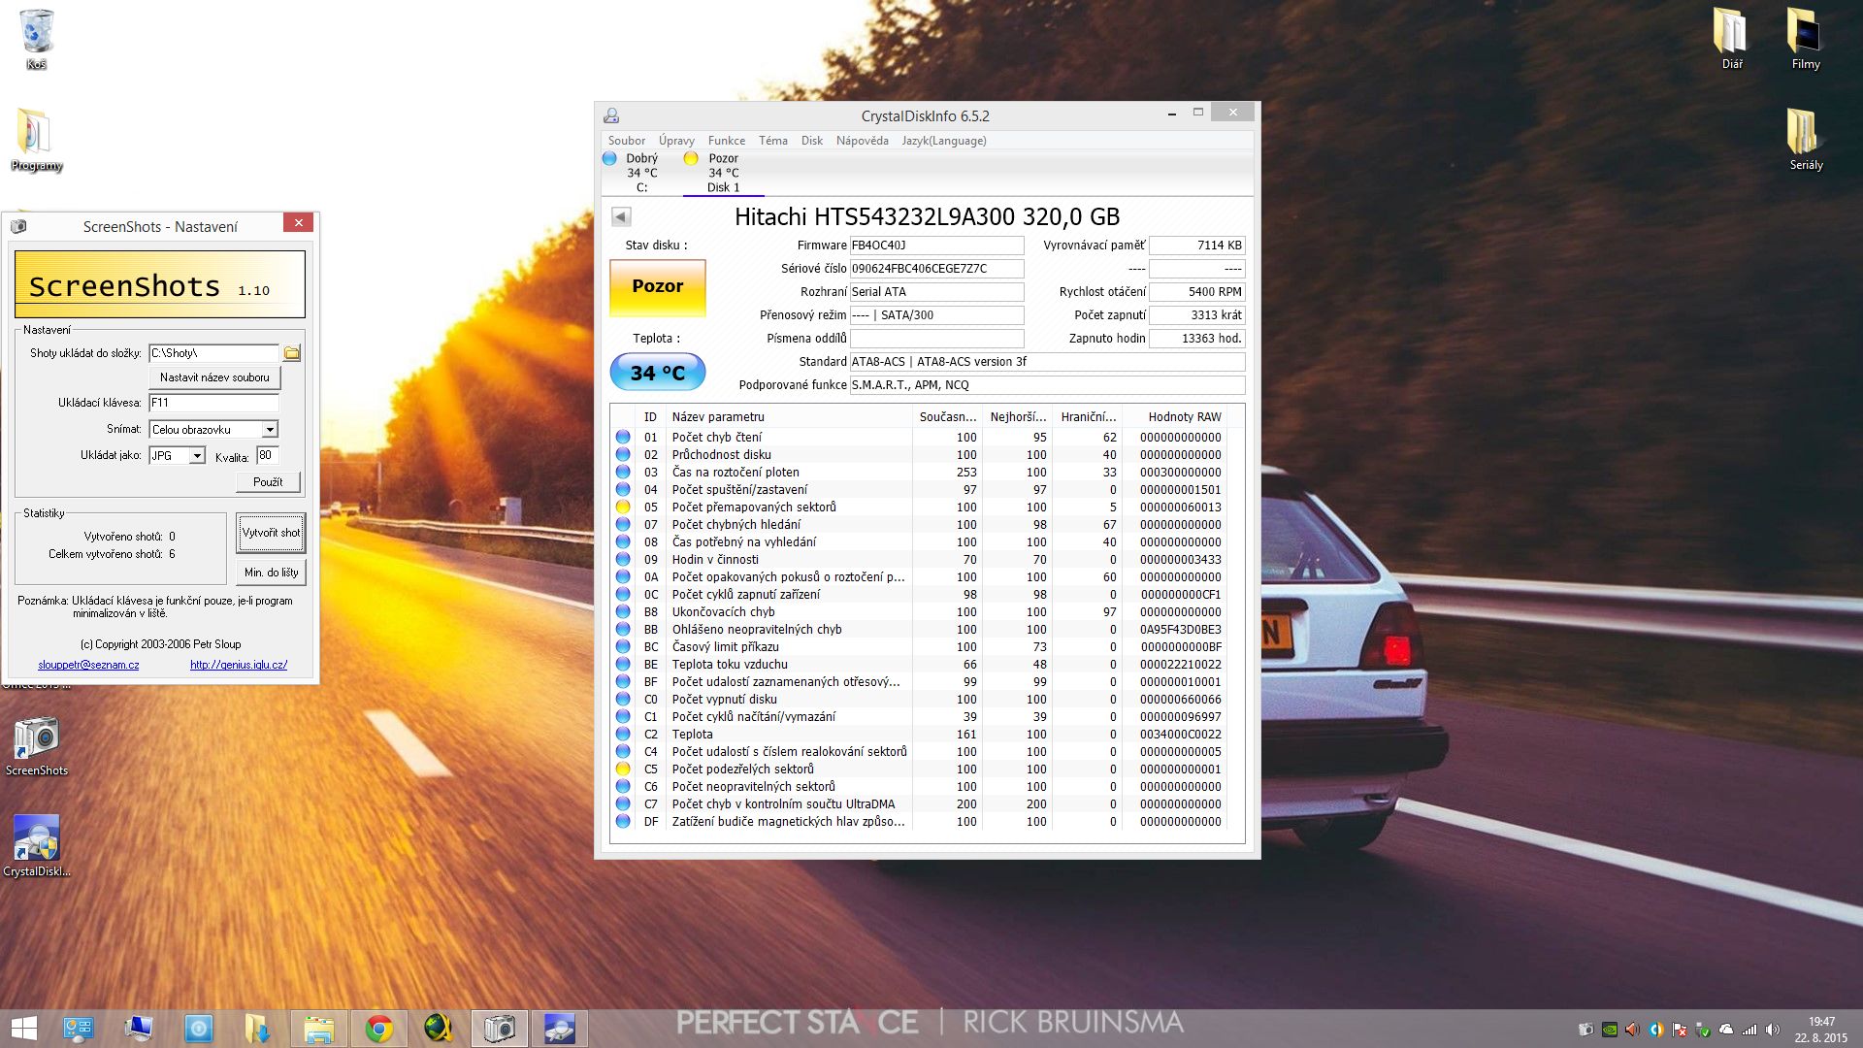The height and width of the screenshot is (1048, 1863).
Task: Switch to CrystalDiskInfo in the taskbar
Action: [559, 1029]
